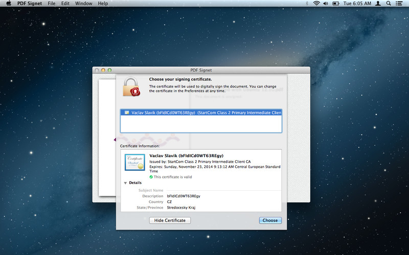
Task: Open Spotlight search magnifier
Action: click(389, 4)
